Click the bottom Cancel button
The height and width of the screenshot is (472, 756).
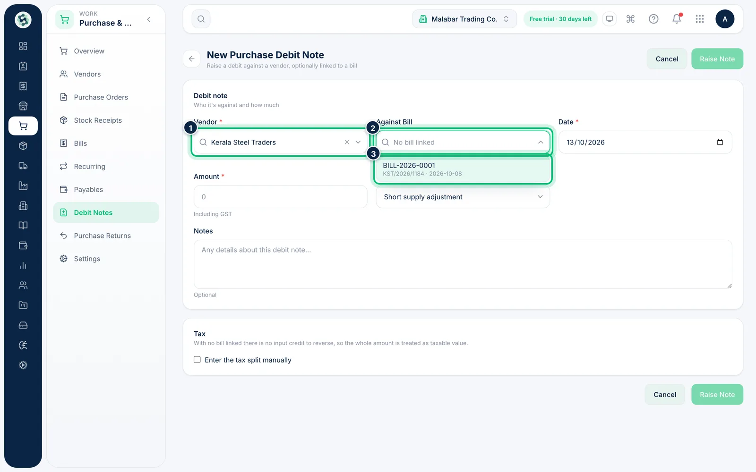(x=665, y=395)
